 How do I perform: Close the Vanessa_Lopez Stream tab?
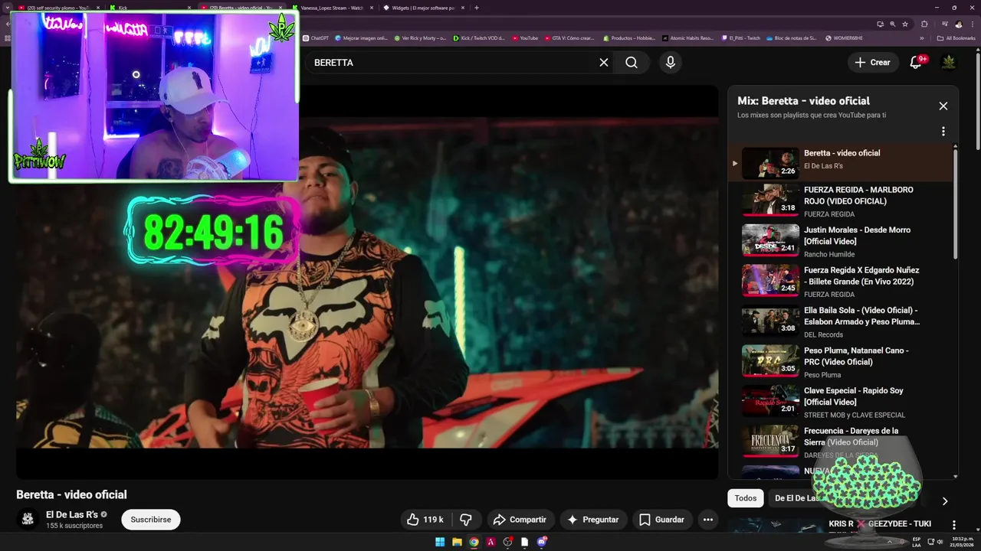pyautogui.click(x=372, y=8)
